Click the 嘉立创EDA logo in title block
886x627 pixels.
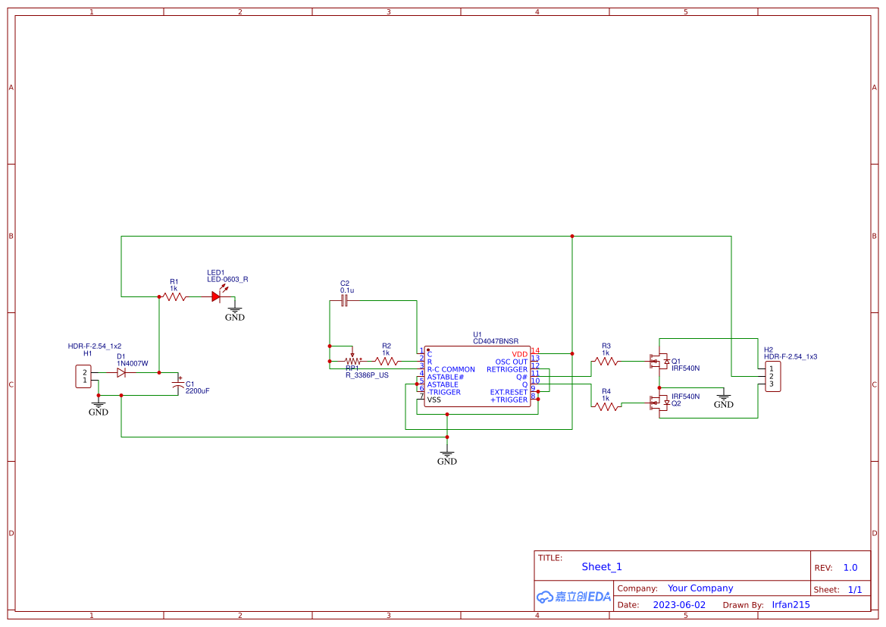(x=572, y=597)
